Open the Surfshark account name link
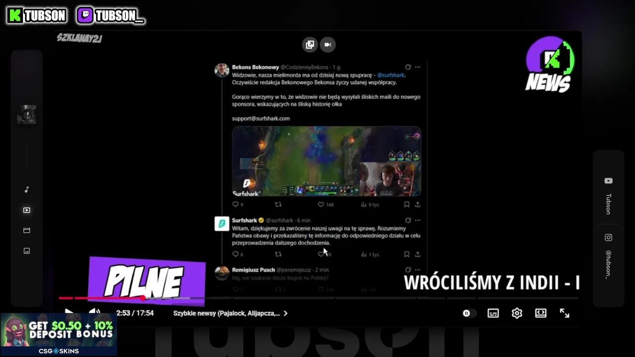The height and width of the screenshot is (357, 635). [244, 220]
